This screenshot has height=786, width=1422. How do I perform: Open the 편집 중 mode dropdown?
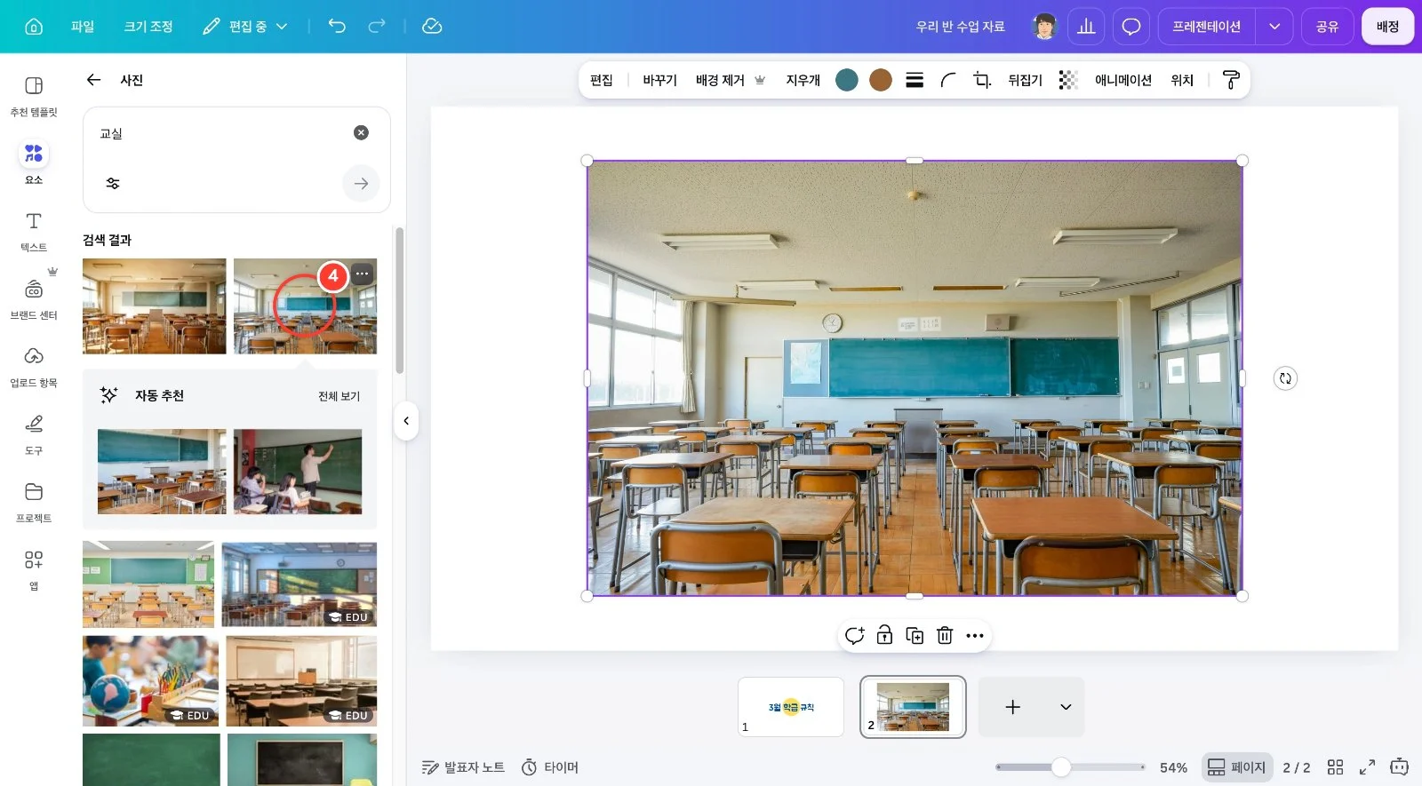[x=244, y=27]
